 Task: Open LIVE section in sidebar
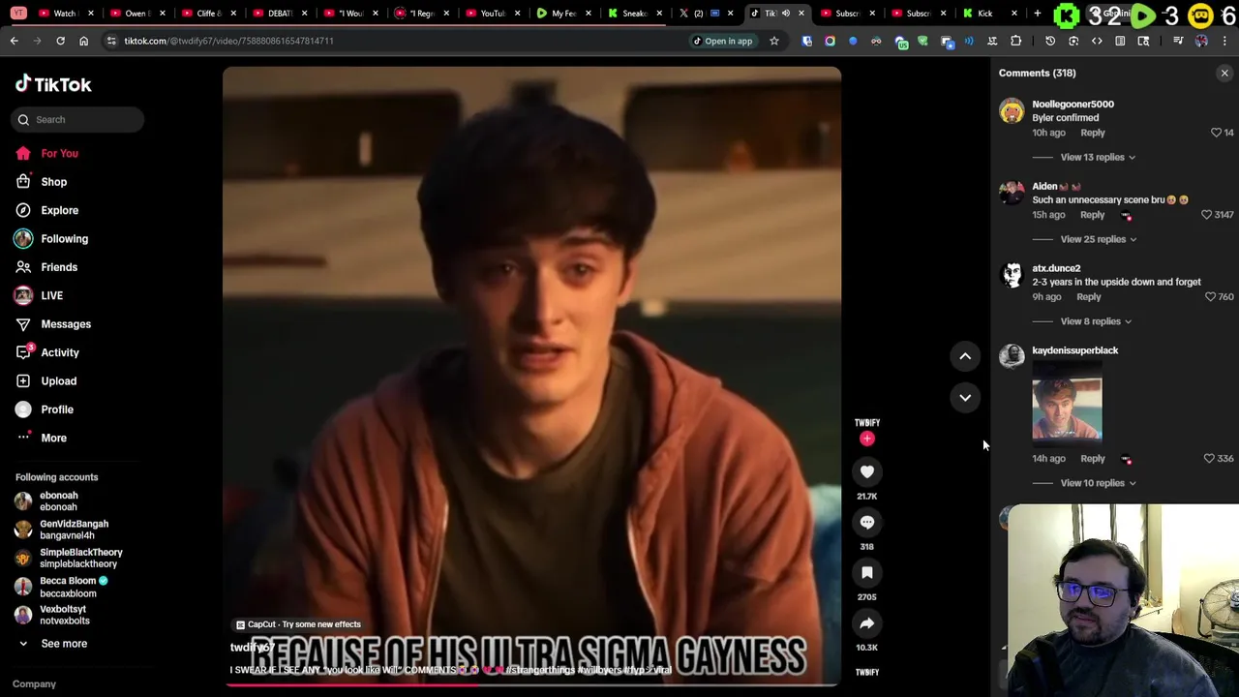click(51, 295)
